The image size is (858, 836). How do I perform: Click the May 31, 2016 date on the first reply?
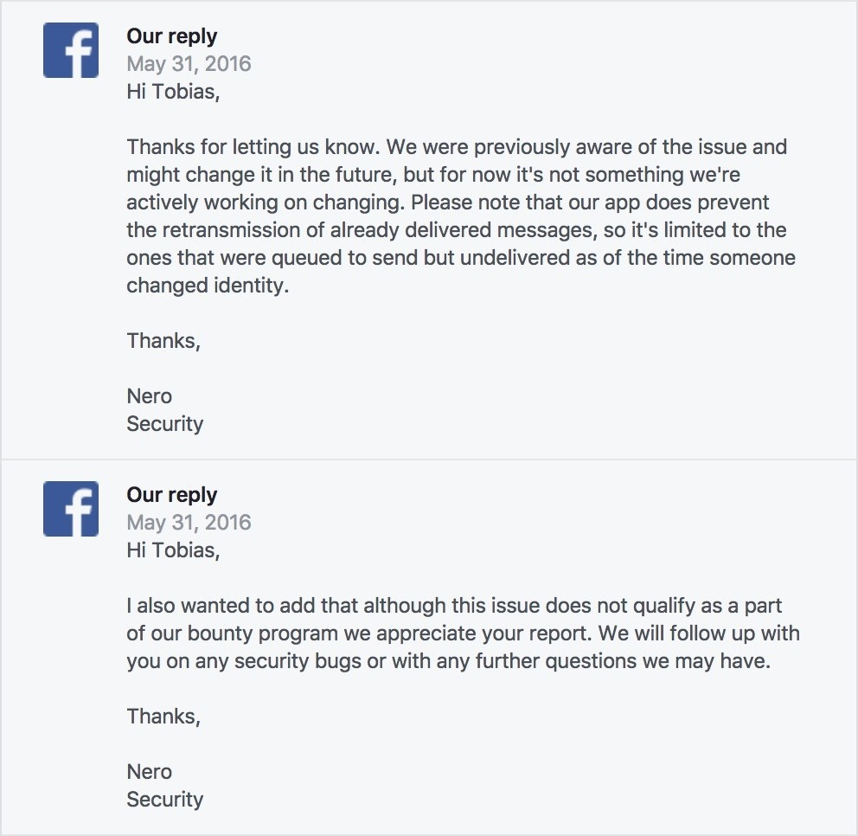point(189,64)
